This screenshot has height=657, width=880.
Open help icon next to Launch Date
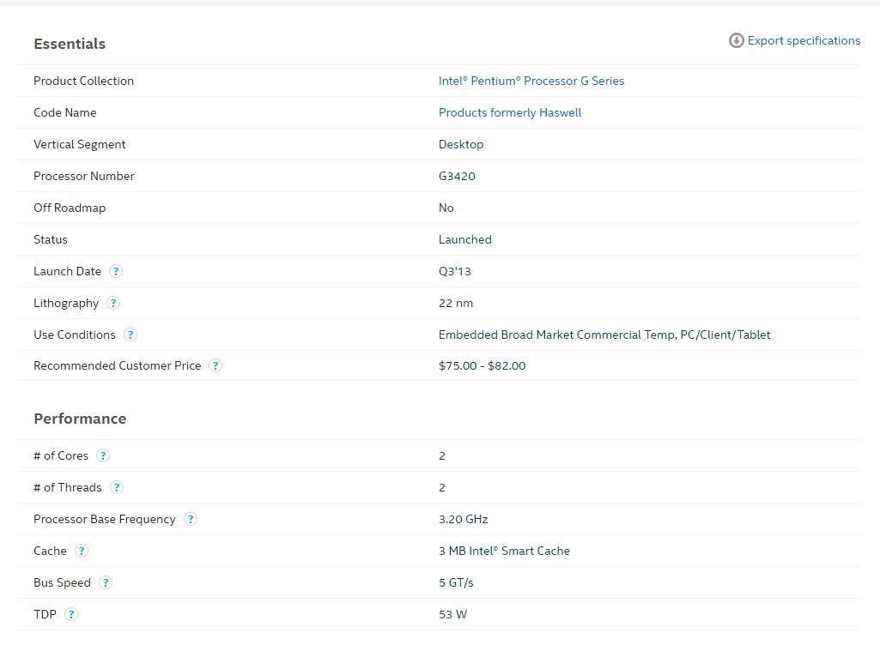[116, 271]
